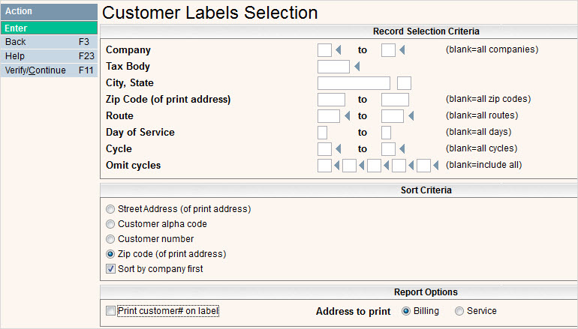578x329 pixels.
Task: Click Back F3 action
Action: (x=49, y=42)
